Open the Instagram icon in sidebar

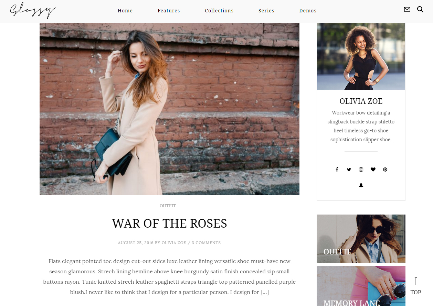(x=361, y=170)
